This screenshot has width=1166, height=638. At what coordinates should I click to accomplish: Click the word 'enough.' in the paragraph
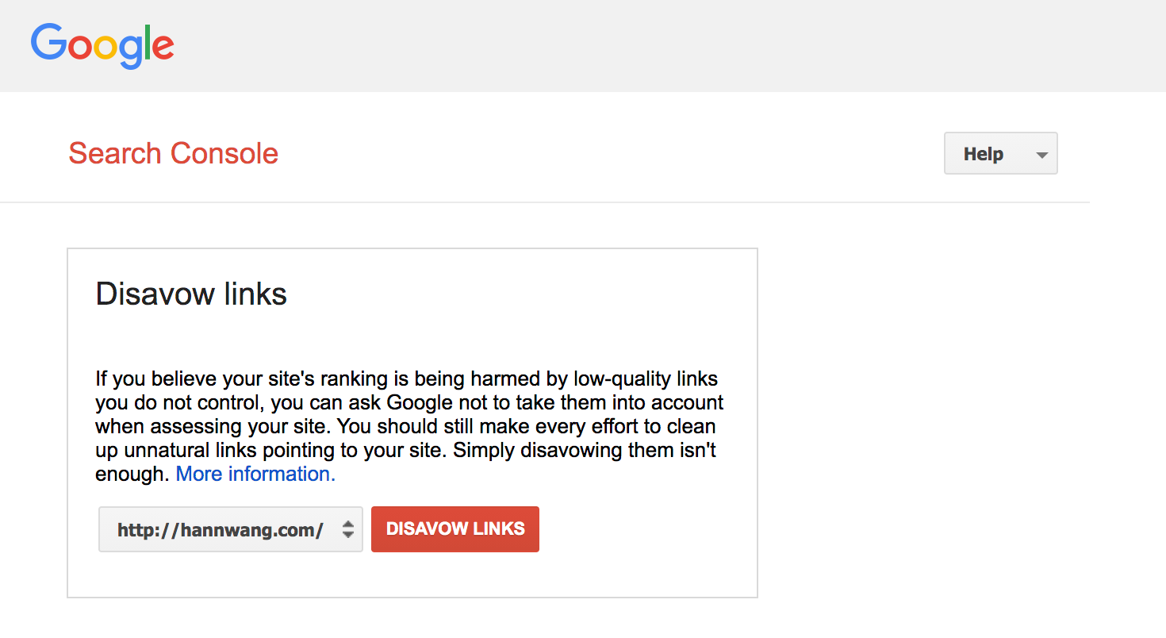click(132, 475)
